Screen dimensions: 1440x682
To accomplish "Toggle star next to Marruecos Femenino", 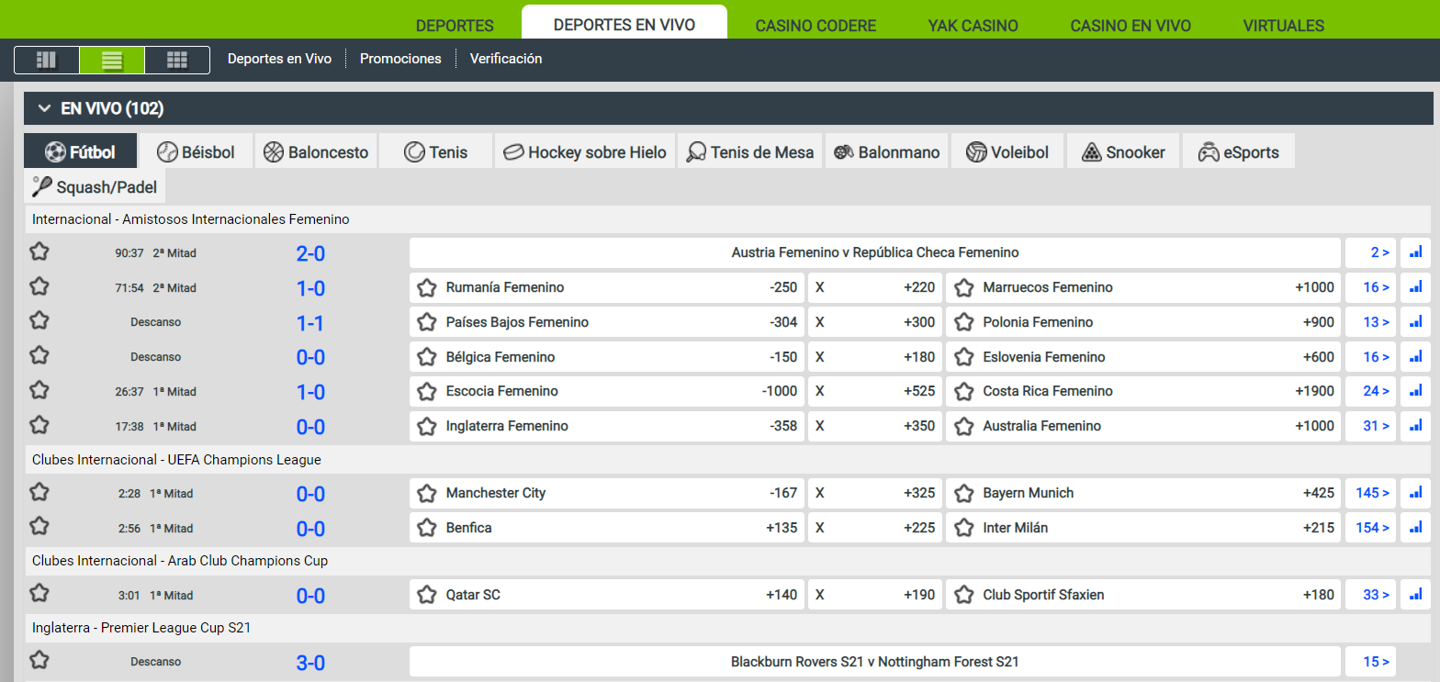I will [x=963, y=288].
